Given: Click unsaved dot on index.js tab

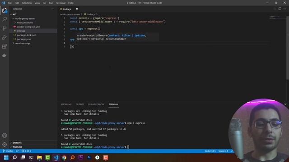Looking at the screenshot, I should point(77,9).
